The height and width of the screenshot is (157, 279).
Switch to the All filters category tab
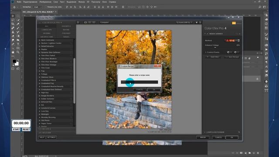point(47,26)
